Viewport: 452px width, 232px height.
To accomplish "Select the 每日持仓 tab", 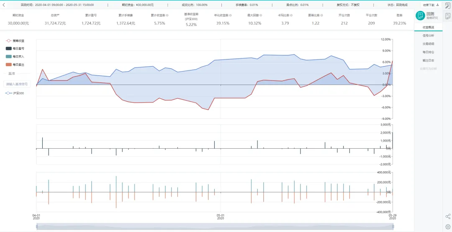I will point(429,52).
